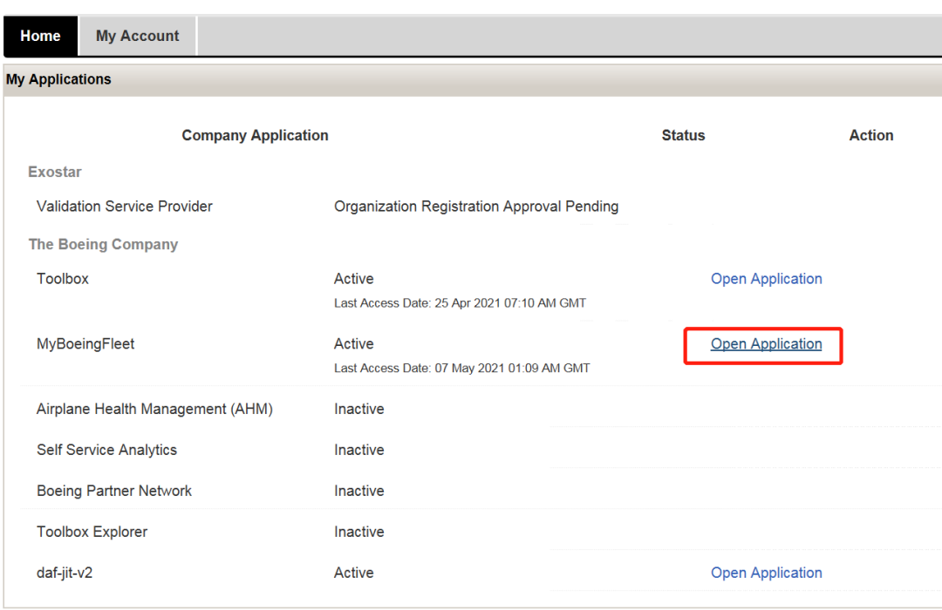Click Inactive status for Toolbox Explorer
Image resolution: width=942 pixels, height=610 pixels.
[359, 532]
